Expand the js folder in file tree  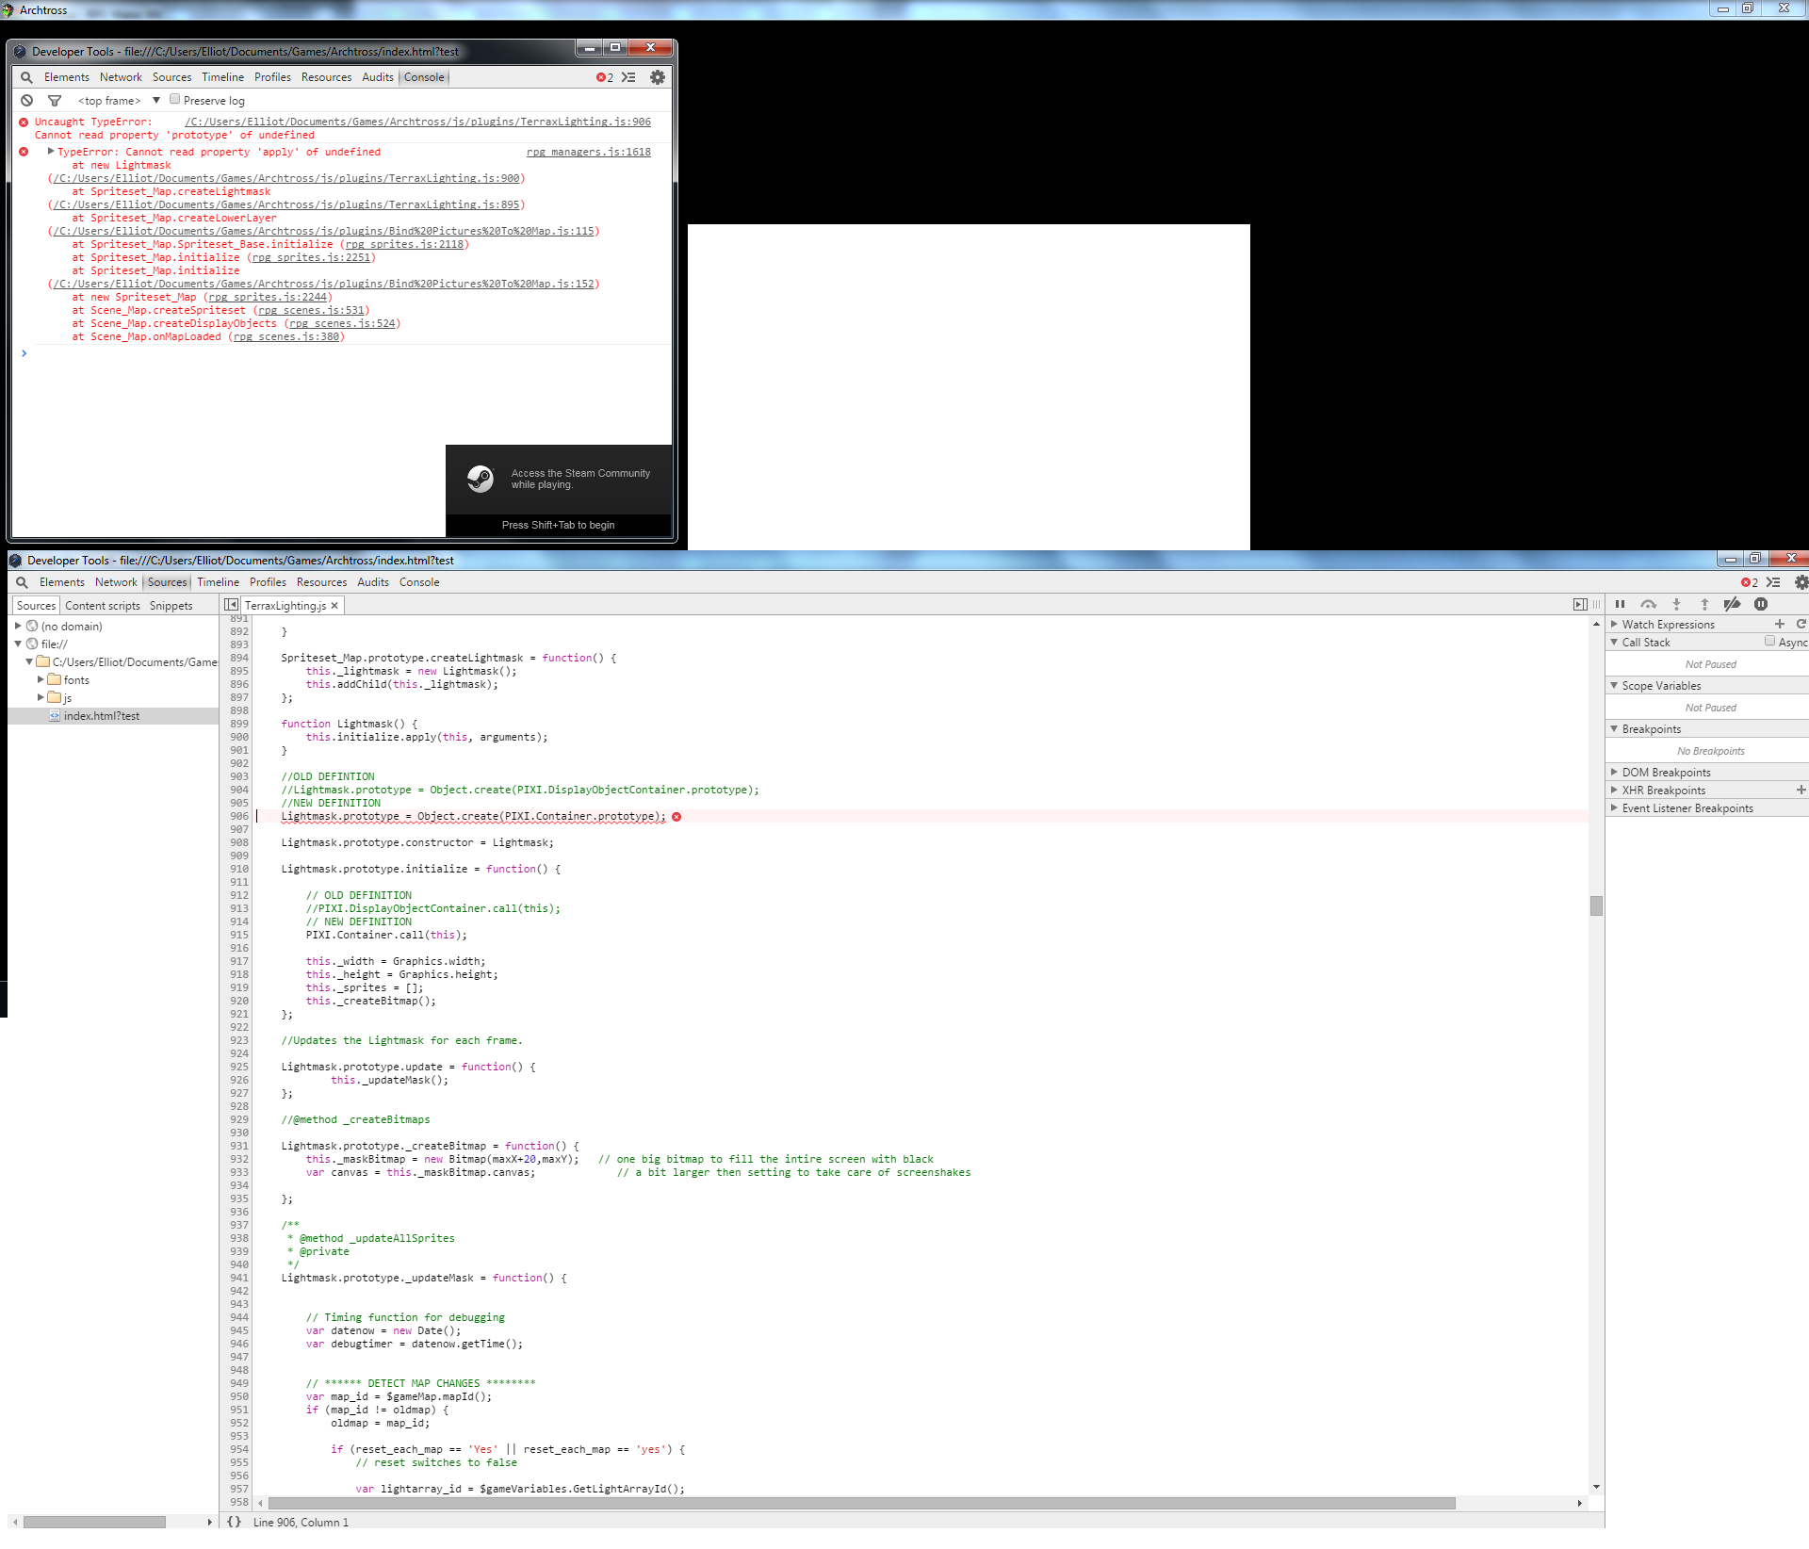point(41,698)
